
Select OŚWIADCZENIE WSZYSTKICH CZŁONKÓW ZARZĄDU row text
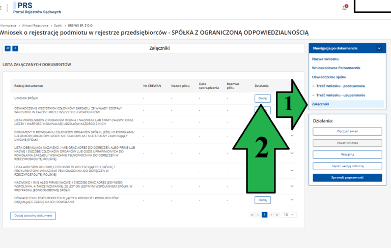tap(68, 110)
